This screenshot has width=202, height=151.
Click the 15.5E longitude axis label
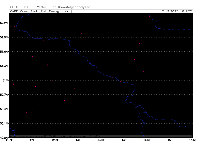[x=193, y=140]
